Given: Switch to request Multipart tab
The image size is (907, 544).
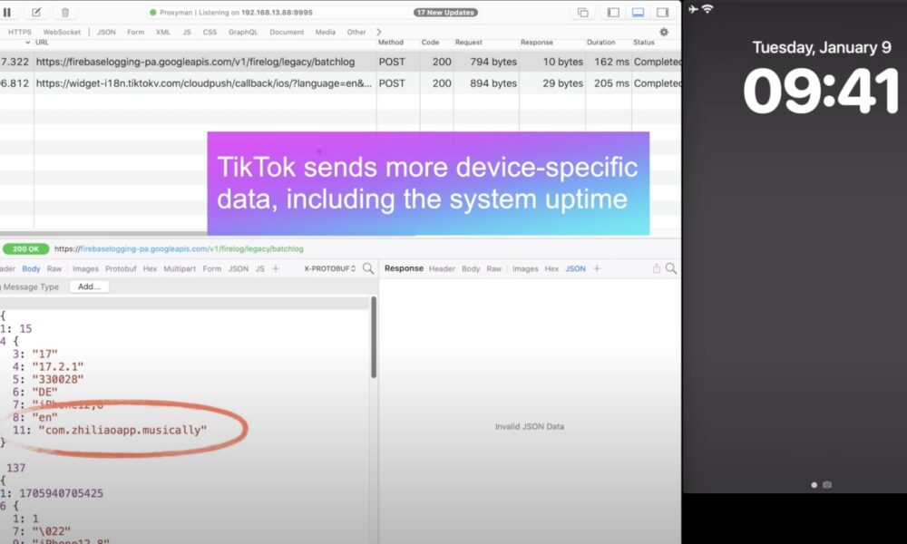Looking at the screenshot, I should (x=180, y=268).
